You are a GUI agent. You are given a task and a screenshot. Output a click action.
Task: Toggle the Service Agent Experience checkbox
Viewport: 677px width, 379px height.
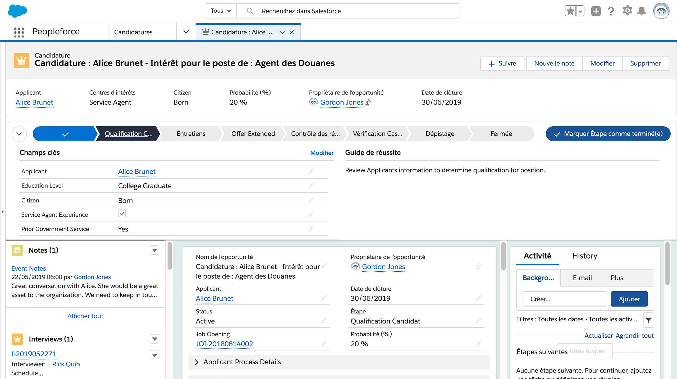point(122,214)
